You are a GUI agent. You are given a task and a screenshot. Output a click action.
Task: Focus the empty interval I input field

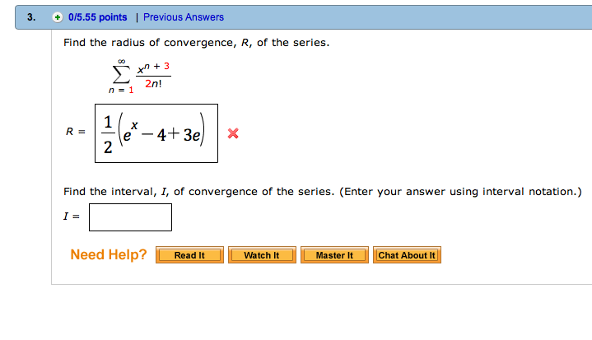pyautogui.click(x=130, y=217)
